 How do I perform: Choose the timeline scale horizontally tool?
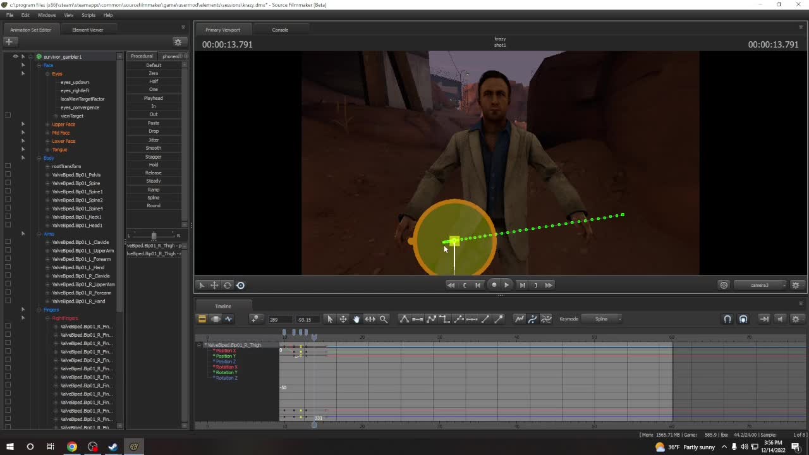370,319
